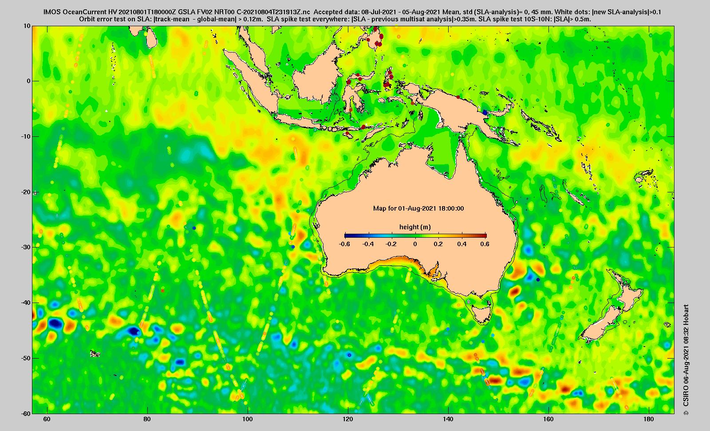Click the 'Orbit error test on SLA' text
This screenshot has height=431, width=710.
115,19
